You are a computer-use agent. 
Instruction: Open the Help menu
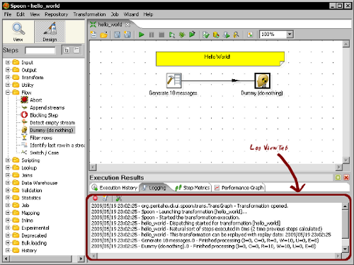pyautogui.click(x=148, y=15)
